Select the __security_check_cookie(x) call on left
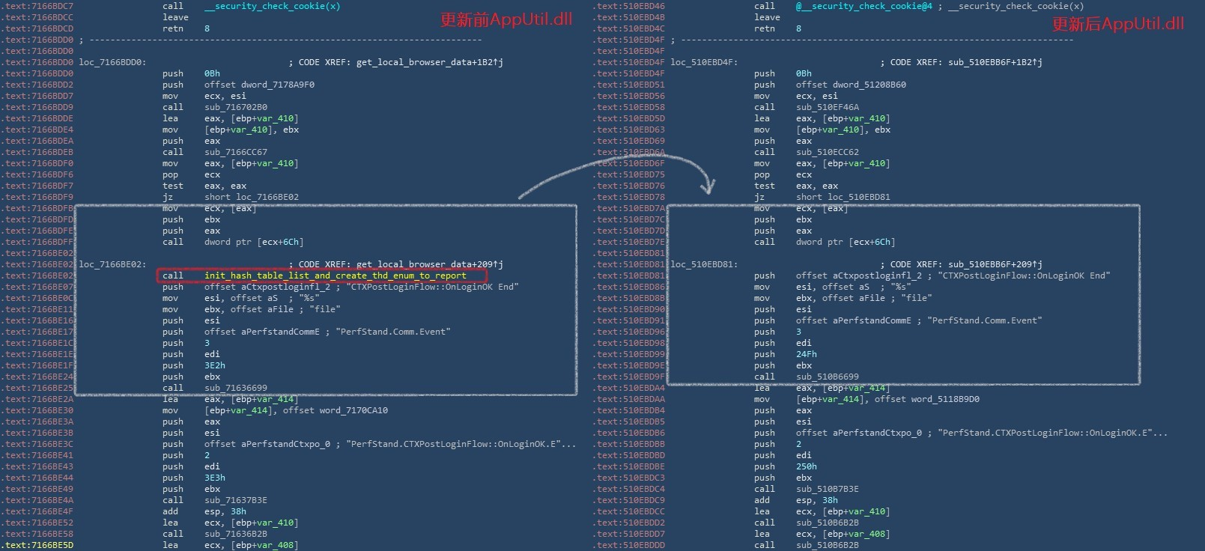 click(272, 6)
